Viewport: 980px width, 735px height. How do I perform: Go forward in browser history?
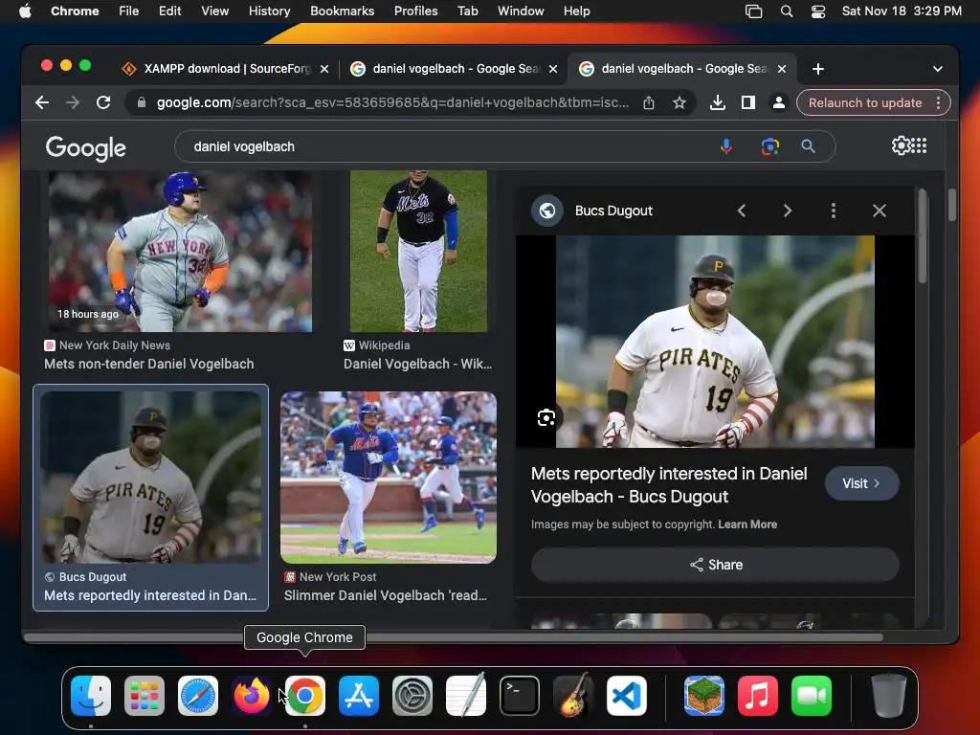(x=73, y=102)
